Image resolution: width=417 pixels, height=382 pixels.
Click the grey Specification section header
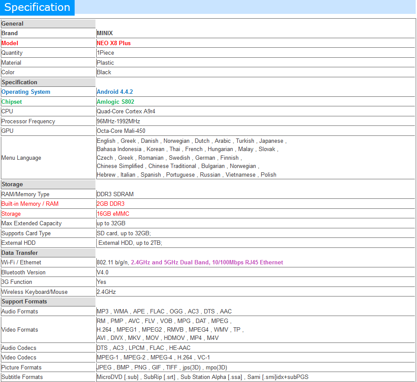click(x=48, y=82)
